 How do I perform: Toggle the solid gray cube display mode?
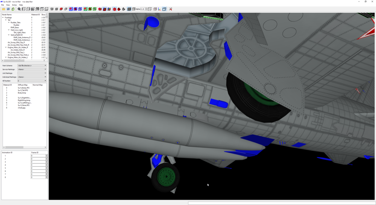tap(129, 9)
